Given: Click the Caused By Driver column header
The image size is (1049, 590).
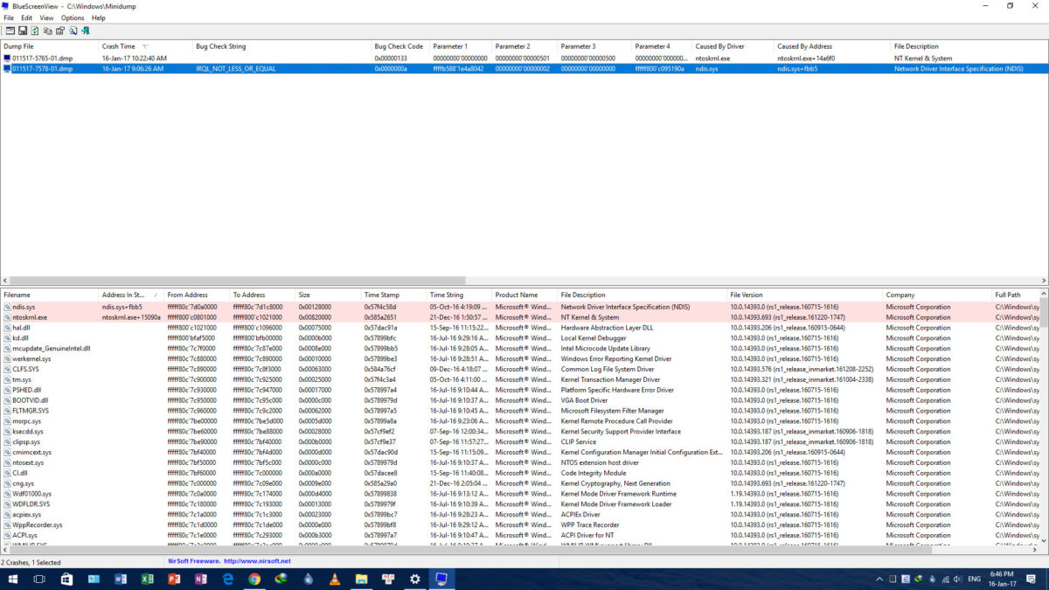Looking at the screenshot, I should [x=719, y=46].
